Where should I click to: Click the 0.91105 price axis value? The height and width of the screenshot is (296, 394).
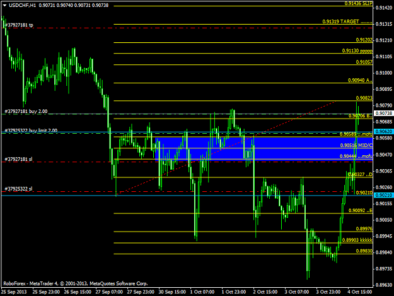point(384,57)
